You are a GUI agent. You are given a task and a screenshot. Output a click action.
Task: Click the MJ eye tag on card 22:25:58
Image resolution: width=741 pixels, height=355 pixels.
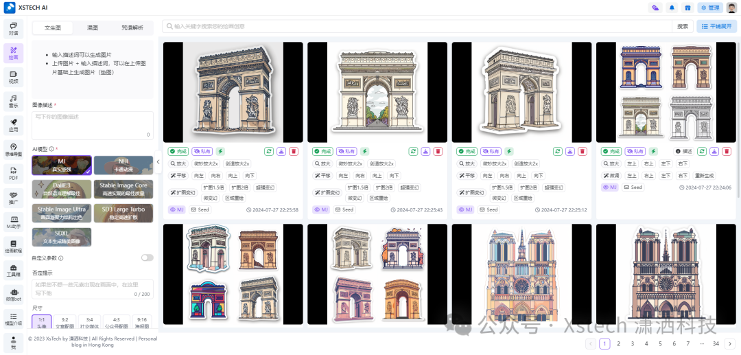point(176,210)
